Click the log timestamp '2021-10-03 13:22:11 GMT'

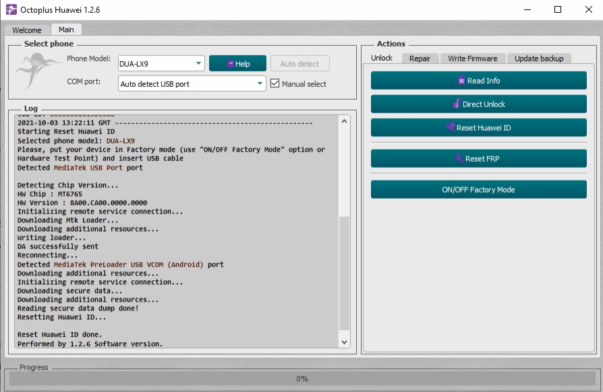(64, 123)
